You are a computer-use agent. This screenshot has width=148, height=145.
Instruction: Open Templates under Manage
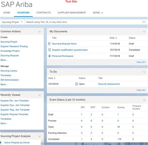(6, 75)
